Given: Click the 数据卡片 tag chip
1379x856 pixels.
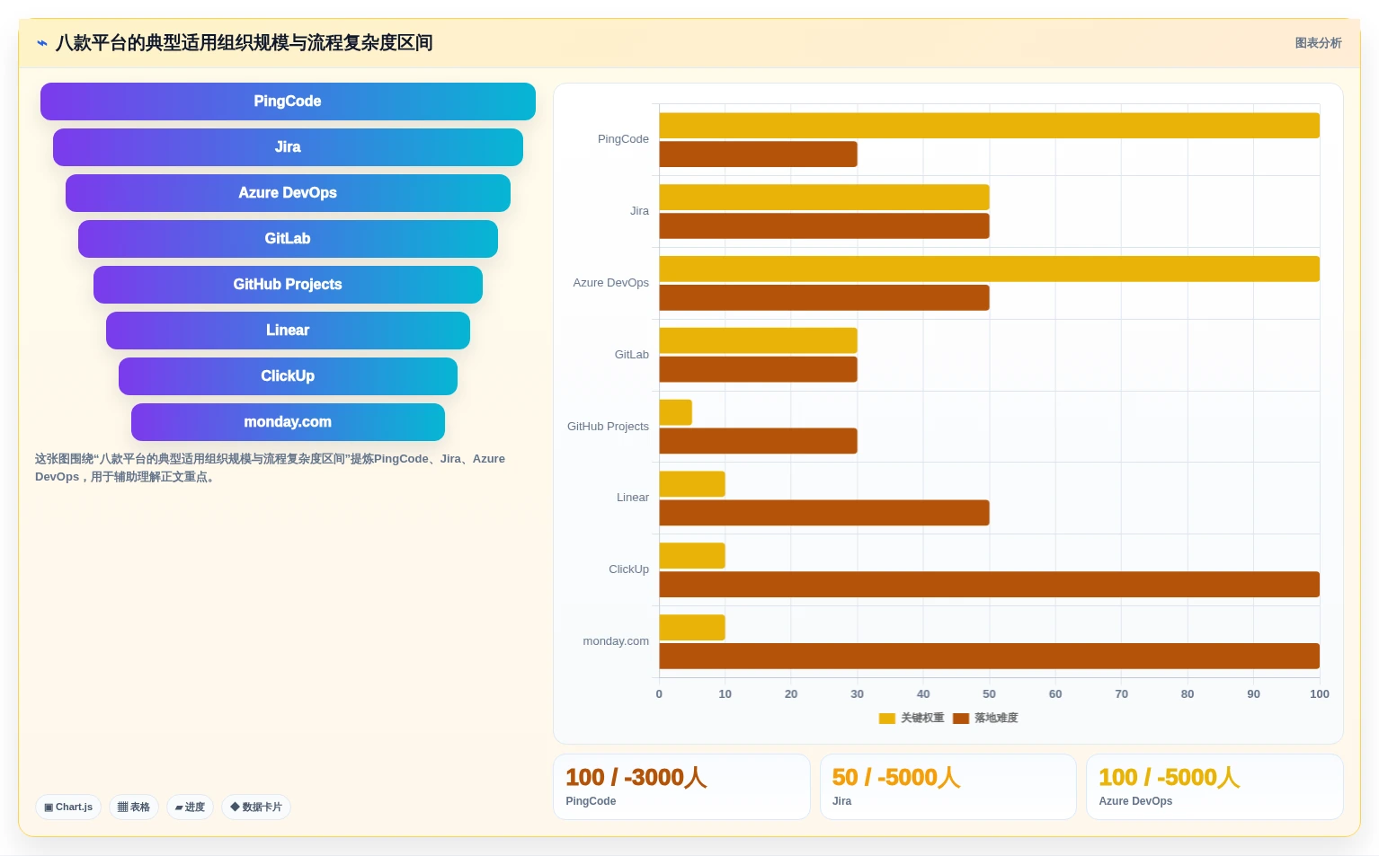Looking at the screenshot, I should tap(256, 807).
